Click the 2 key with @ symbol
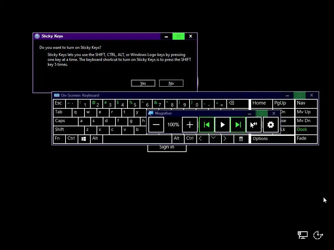Screen dimensions: 334x250 96,104
